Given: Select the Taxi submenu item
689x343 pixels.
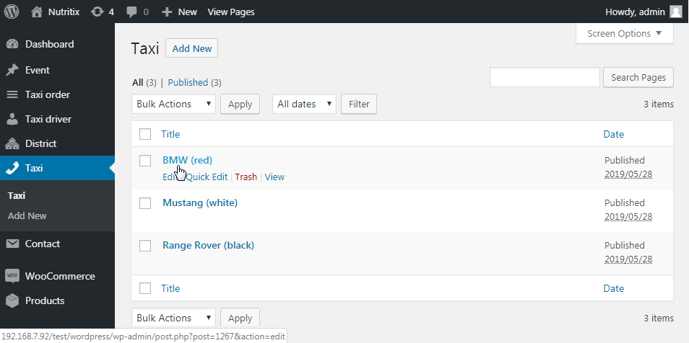Looking at the screenshot, I should coord(17,195).
